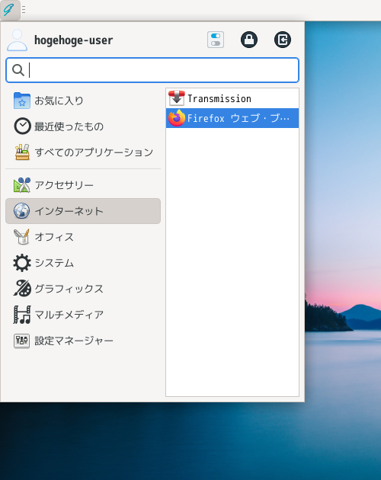Lock the screen with padlock icon
The width and height of the screenshot is (381, 480).
click(249, 40)
